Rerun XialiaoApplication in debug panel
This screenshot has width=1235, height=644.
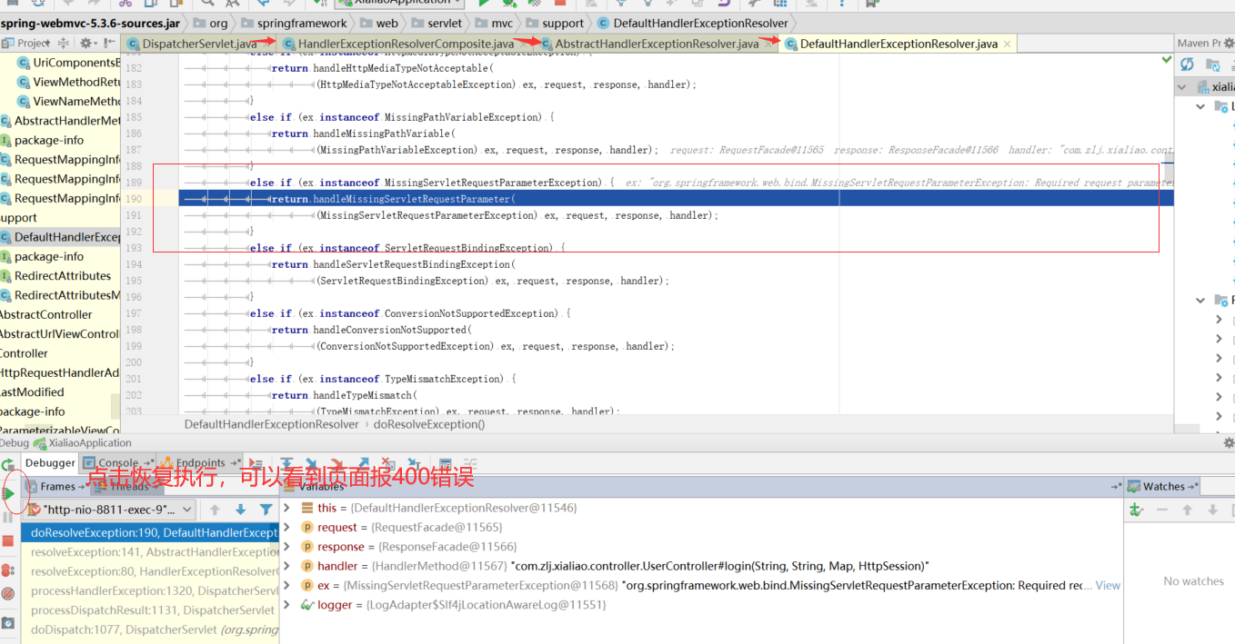click(8, 465)
